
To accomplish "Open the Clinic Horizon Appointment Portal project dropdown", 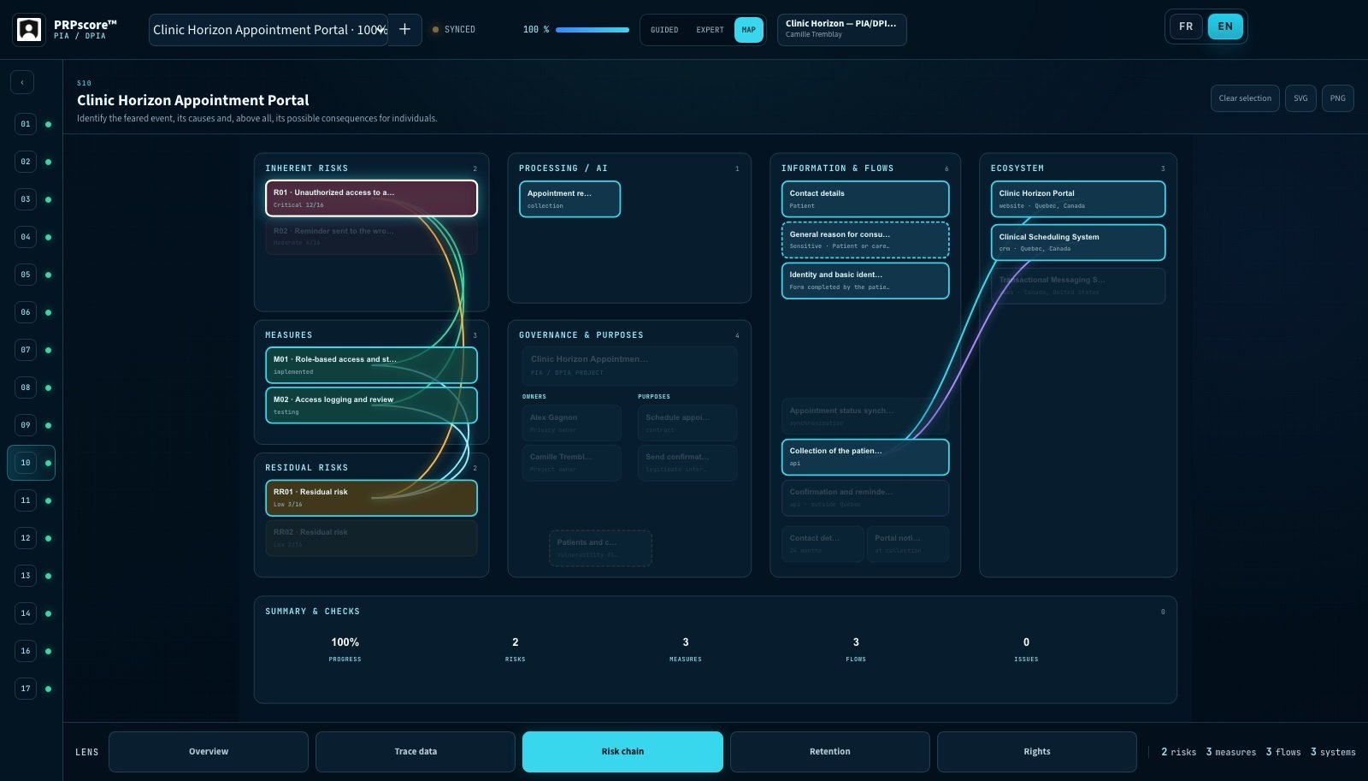I will 268,30.
